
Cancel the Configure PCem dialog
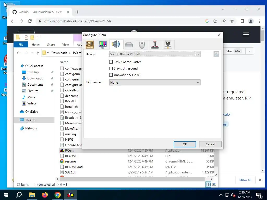tap(210, 144)
